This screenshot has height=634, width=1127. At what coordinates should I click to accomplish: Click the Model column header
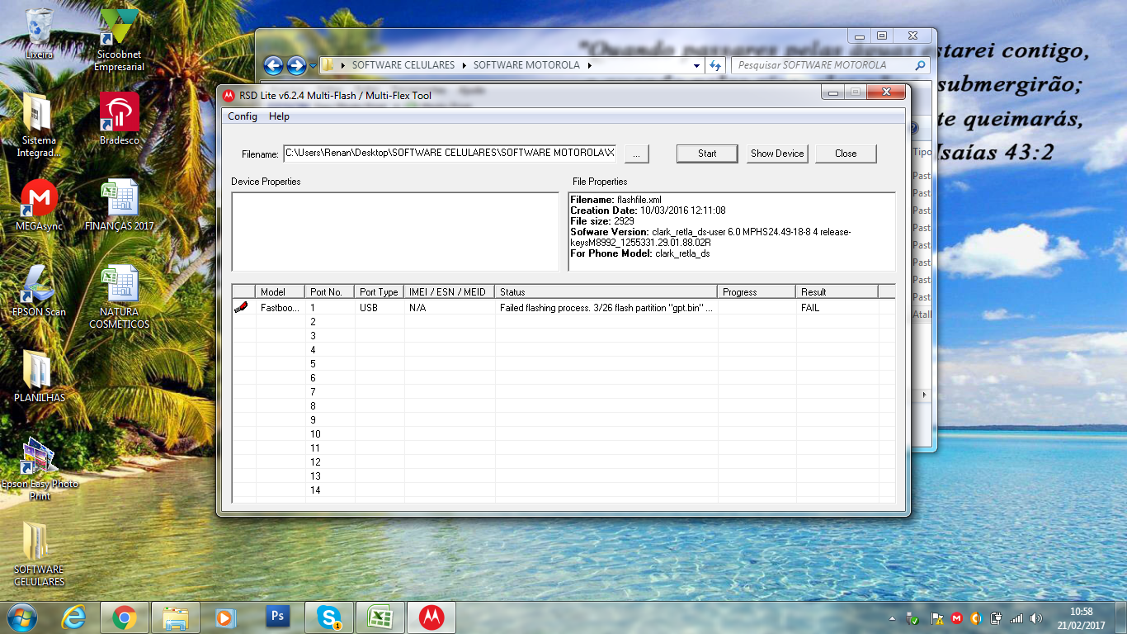pyautogui.click(x=281, y=292)
